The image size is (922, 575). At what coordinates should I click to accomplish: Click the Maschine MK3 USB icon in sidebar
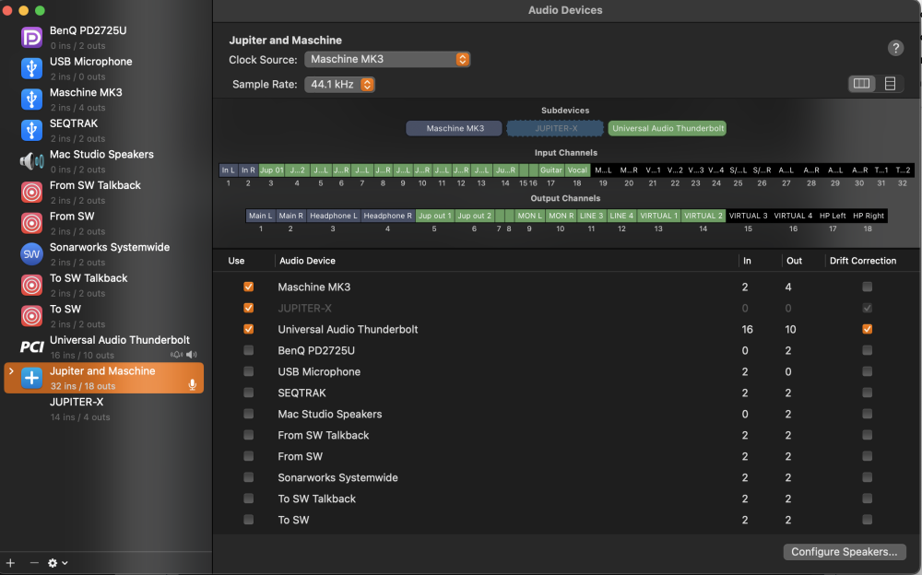[x=31, y=100]
